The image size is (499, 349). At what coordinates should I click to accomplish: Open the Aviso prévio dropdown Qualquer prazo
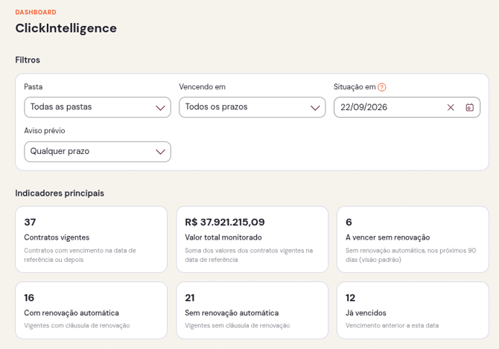[x=98, y=152]
